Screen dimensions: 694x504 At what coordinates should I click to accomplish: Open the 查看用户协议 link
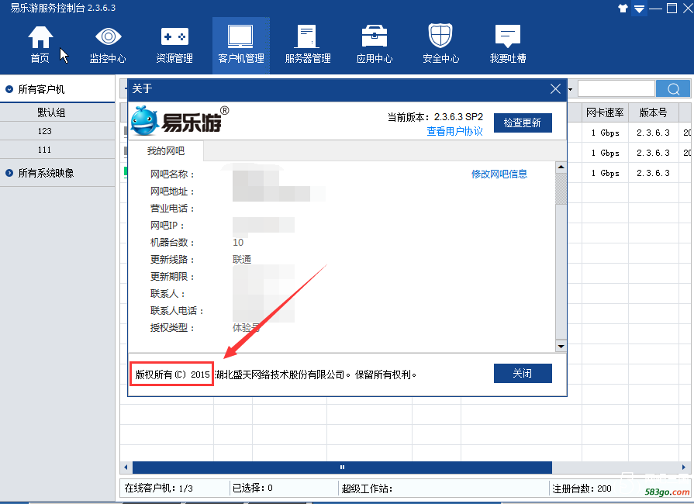(x=454, y=131)
